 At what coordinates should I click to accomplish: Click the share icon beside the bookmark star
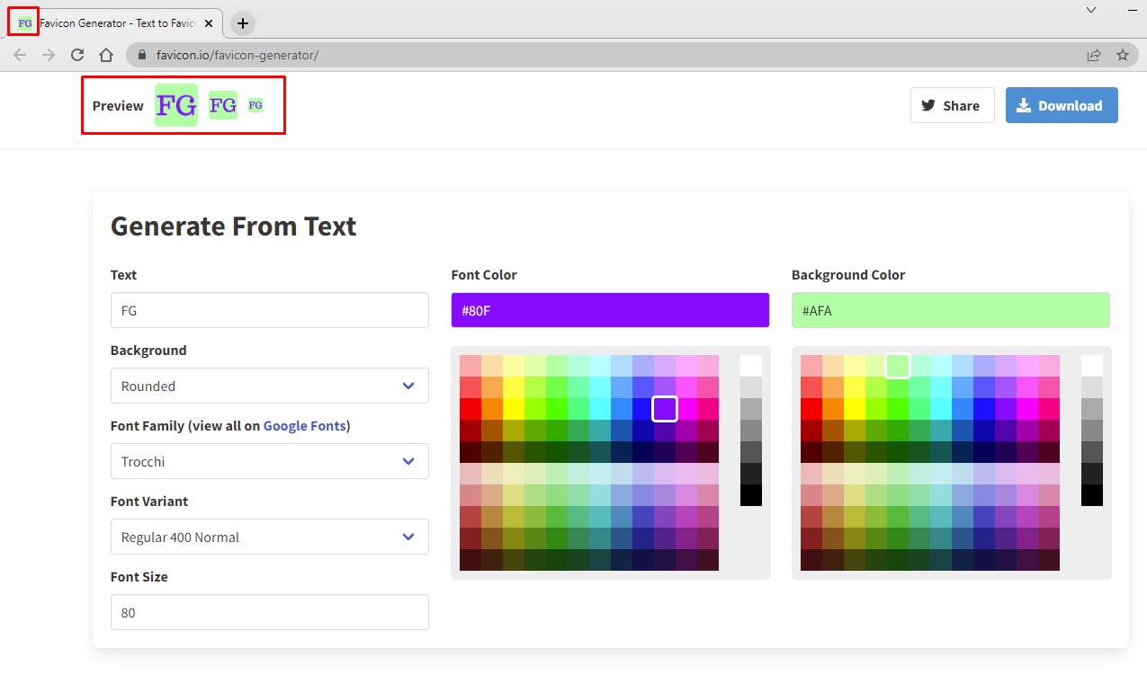(x=1093, y=54)
